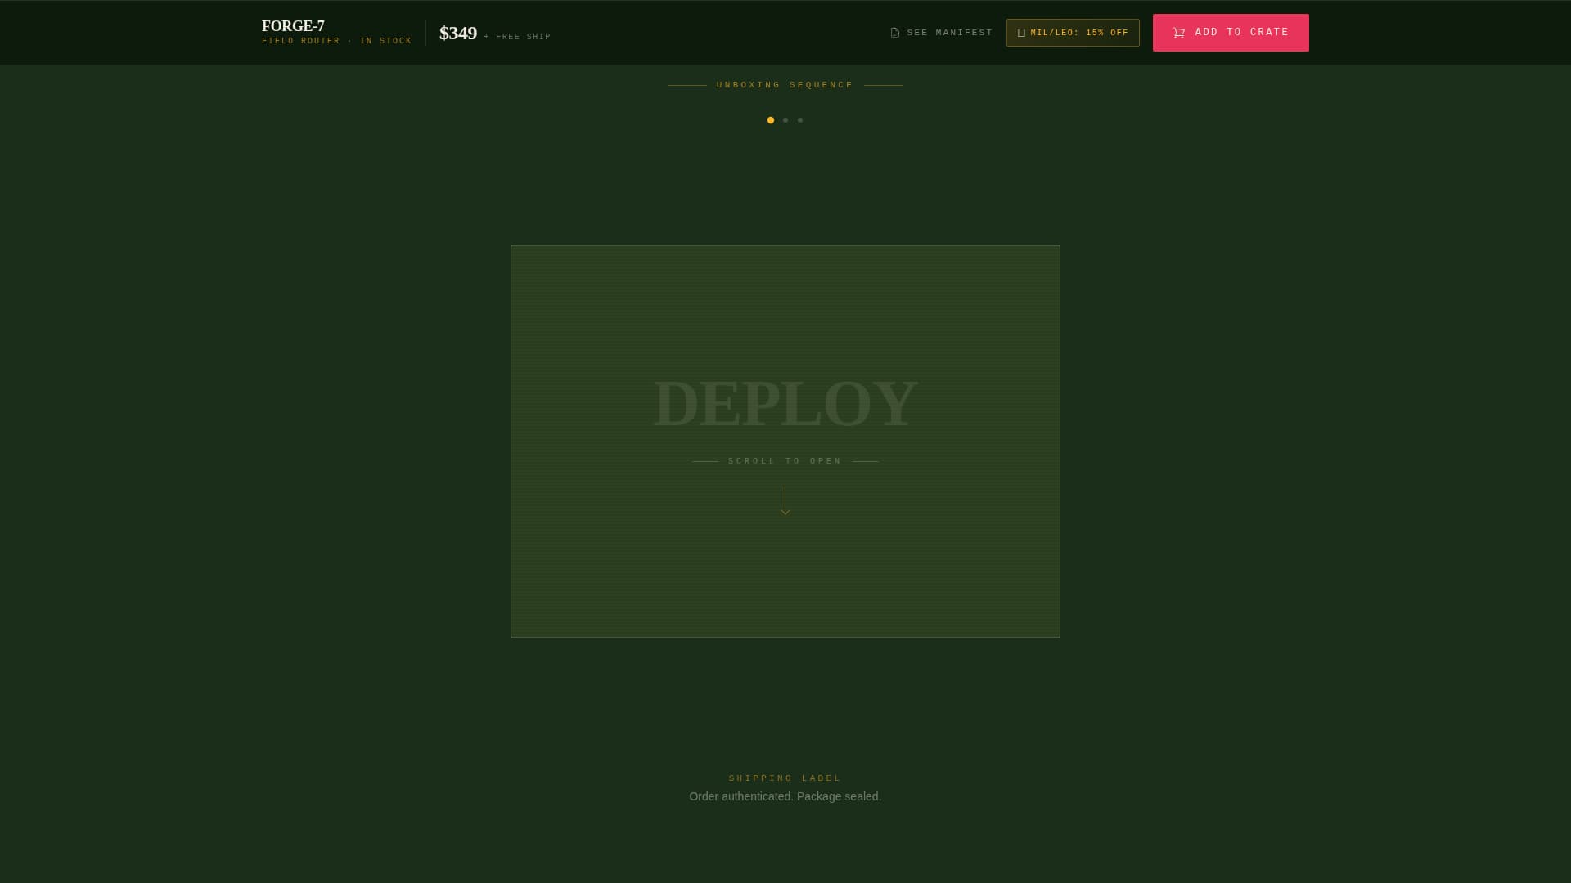The width and height of the screenshot is (1571, 883).
Task: Click the FORGE-7 product title
Action: pyautogui.click(x=293, y=26)
